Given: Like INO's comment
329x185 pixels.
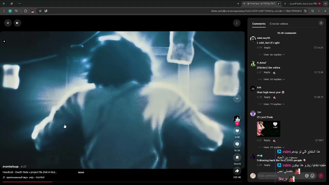Looking at the screenshot, I should point(316,140).
